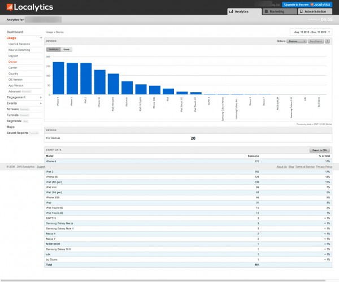The width and height of the screenshot is (339, 282).
Task: Click the Log Out link
Action: (276, 5)
